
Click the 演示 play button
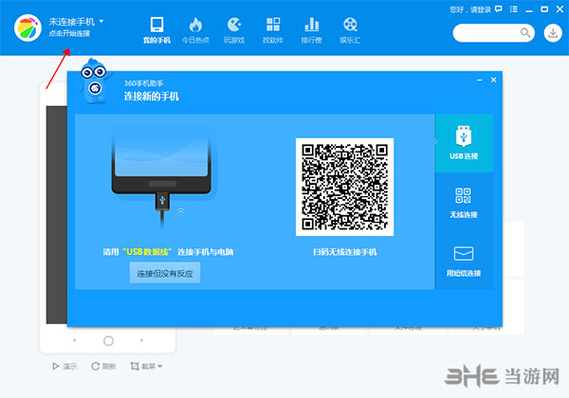(x=64, y=366)
